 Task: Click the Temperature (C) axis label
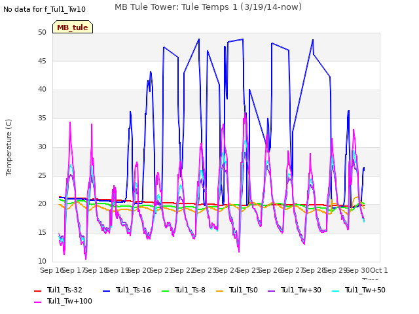(x=9, y=147)
